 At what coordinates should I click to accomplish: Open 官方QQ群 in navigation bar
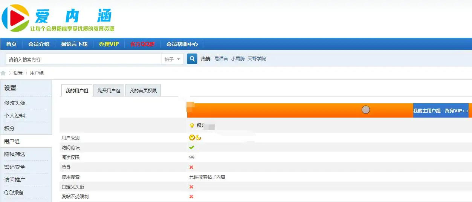[x=142, y=44]
